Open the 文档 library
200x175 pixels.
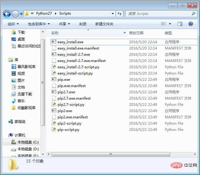[18, 87]
